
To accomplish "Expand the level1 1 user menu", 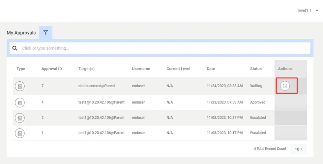I will coord(308,11).
